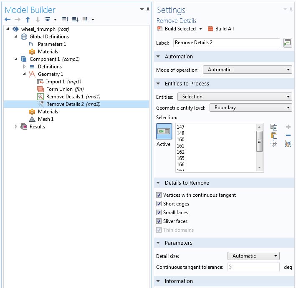Click the zoom to selection icon
This screenshot has width=296, height=288.
(x=274, y=144)
